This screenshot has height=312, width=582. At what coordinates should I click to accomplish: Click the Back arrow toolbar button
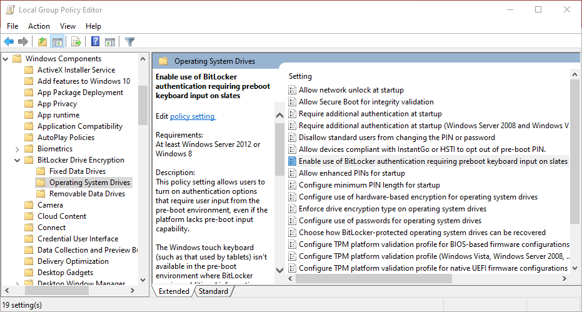(x=9, y=42)
